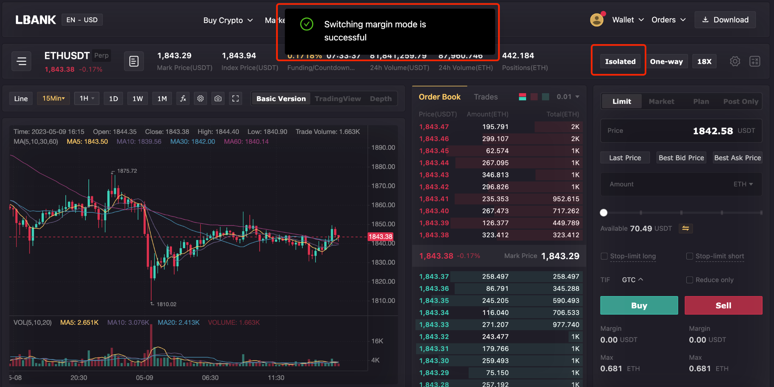Open the calculator icon
Viewport: 774px width, 387px height.
coord(754,61)
